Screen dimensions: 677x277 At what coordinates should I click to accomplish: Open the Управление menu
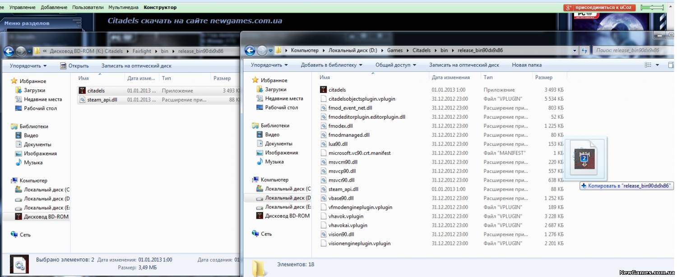coord(23,7)
